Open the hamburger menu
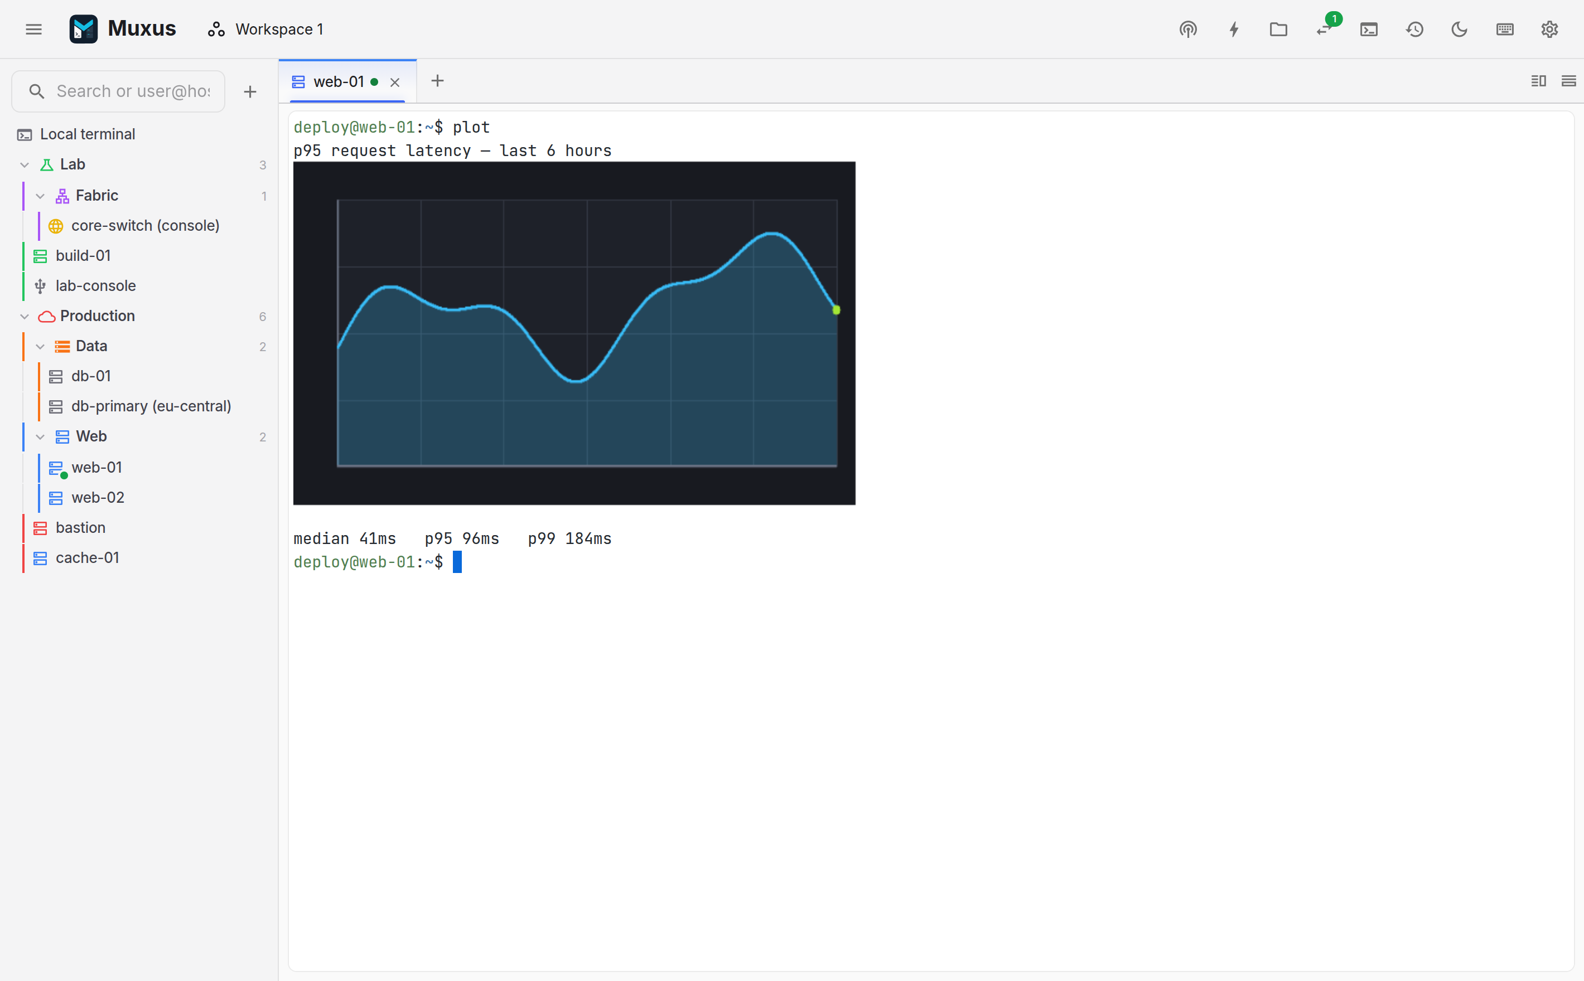Viewport: 1584px width, 981px height. pos(34,29)
